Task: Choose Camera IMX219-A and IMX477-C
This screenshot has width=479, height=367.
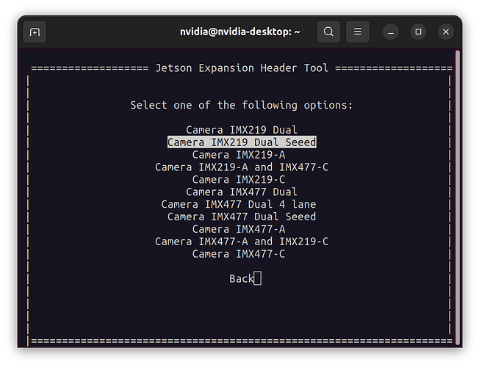Action: pos(242,167)
